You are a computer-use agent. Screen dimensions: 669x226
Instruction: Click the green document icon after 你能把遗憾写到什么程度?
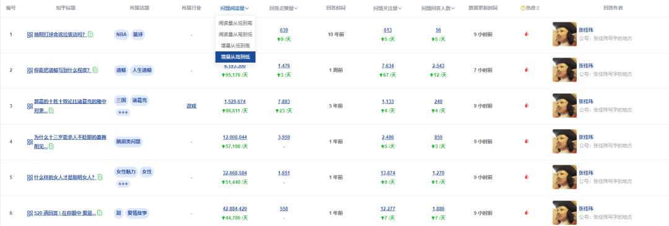(x=95, y=70)
